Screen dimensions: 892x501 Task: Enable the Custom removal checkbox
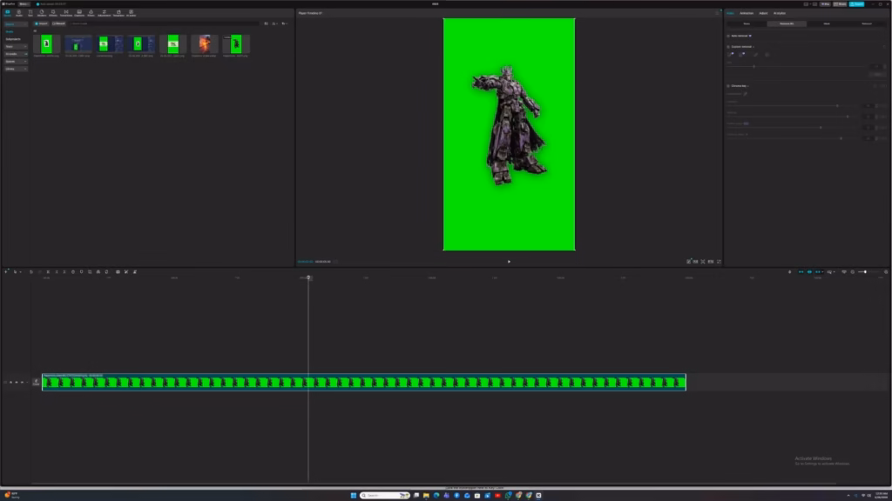point(728,47)
